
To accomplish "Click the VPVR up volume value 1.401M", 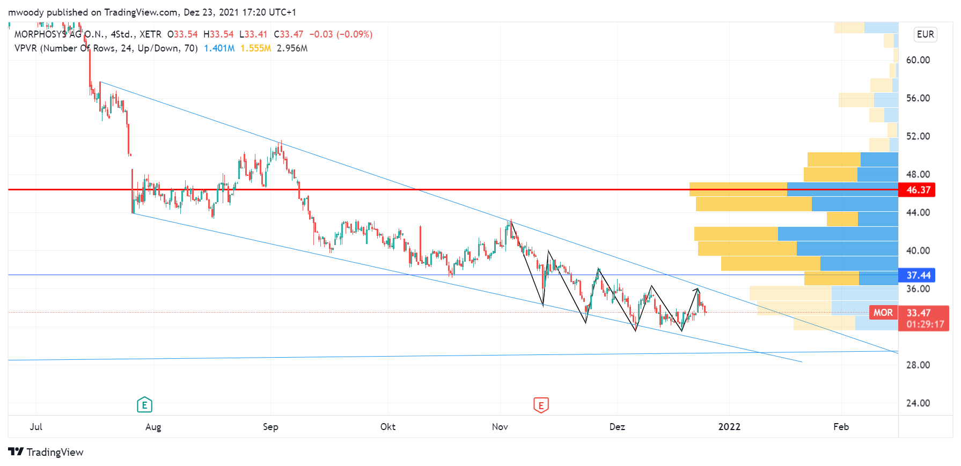I will pos(219,48).
